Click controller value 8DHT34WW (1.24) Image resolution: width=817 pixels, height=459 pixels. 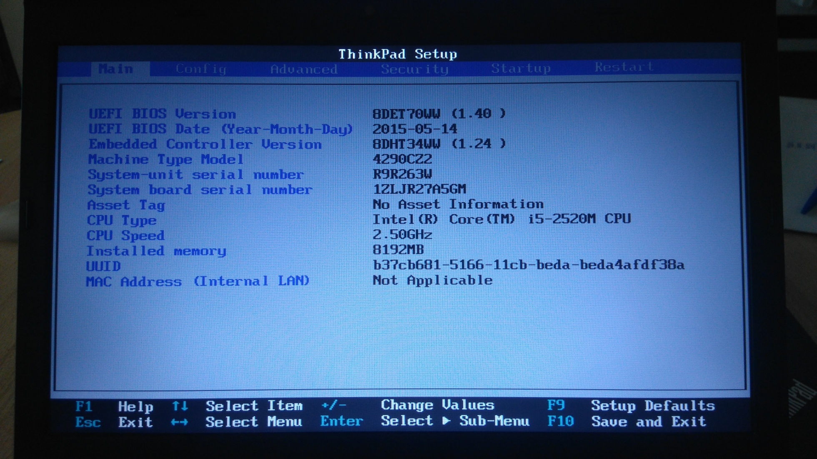click(x=439, y=144)
